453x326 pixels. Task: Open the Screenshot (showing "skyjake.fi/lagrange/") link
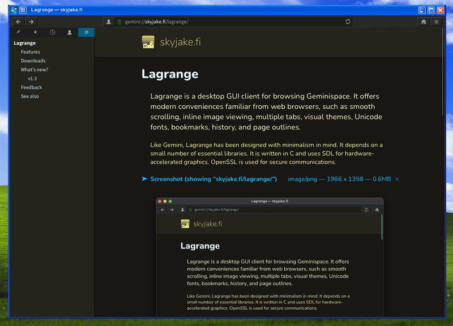pyautogui.click(x=213, y=179)
